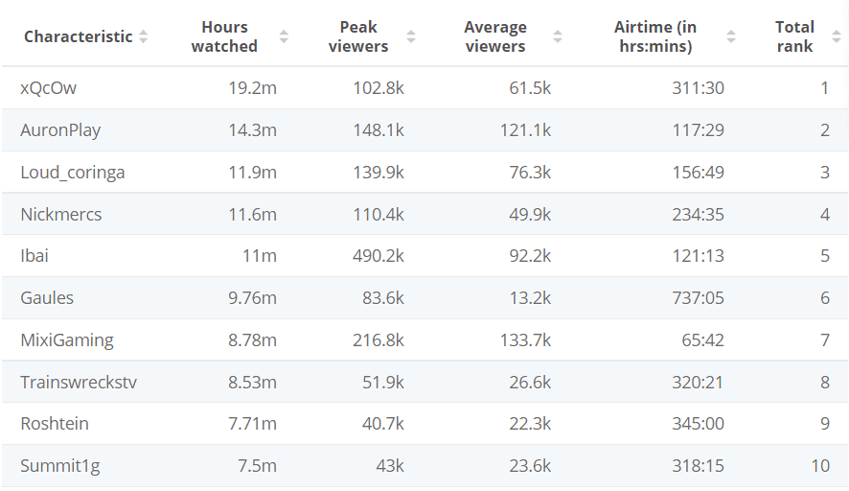The image size is (849, 491).
Task: Select the Summit1g row name
Action: click(60, 466)
